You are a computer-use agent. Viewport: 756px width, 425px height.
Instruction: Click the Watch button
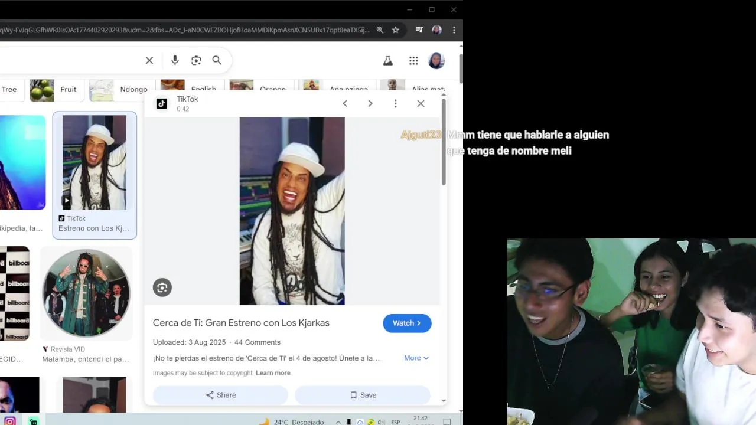click(x=407, y=323)
